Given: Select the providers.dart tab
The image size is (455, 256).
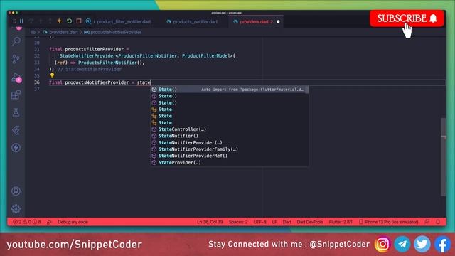Looking at the screenshot, I should (x=256, y=22).
